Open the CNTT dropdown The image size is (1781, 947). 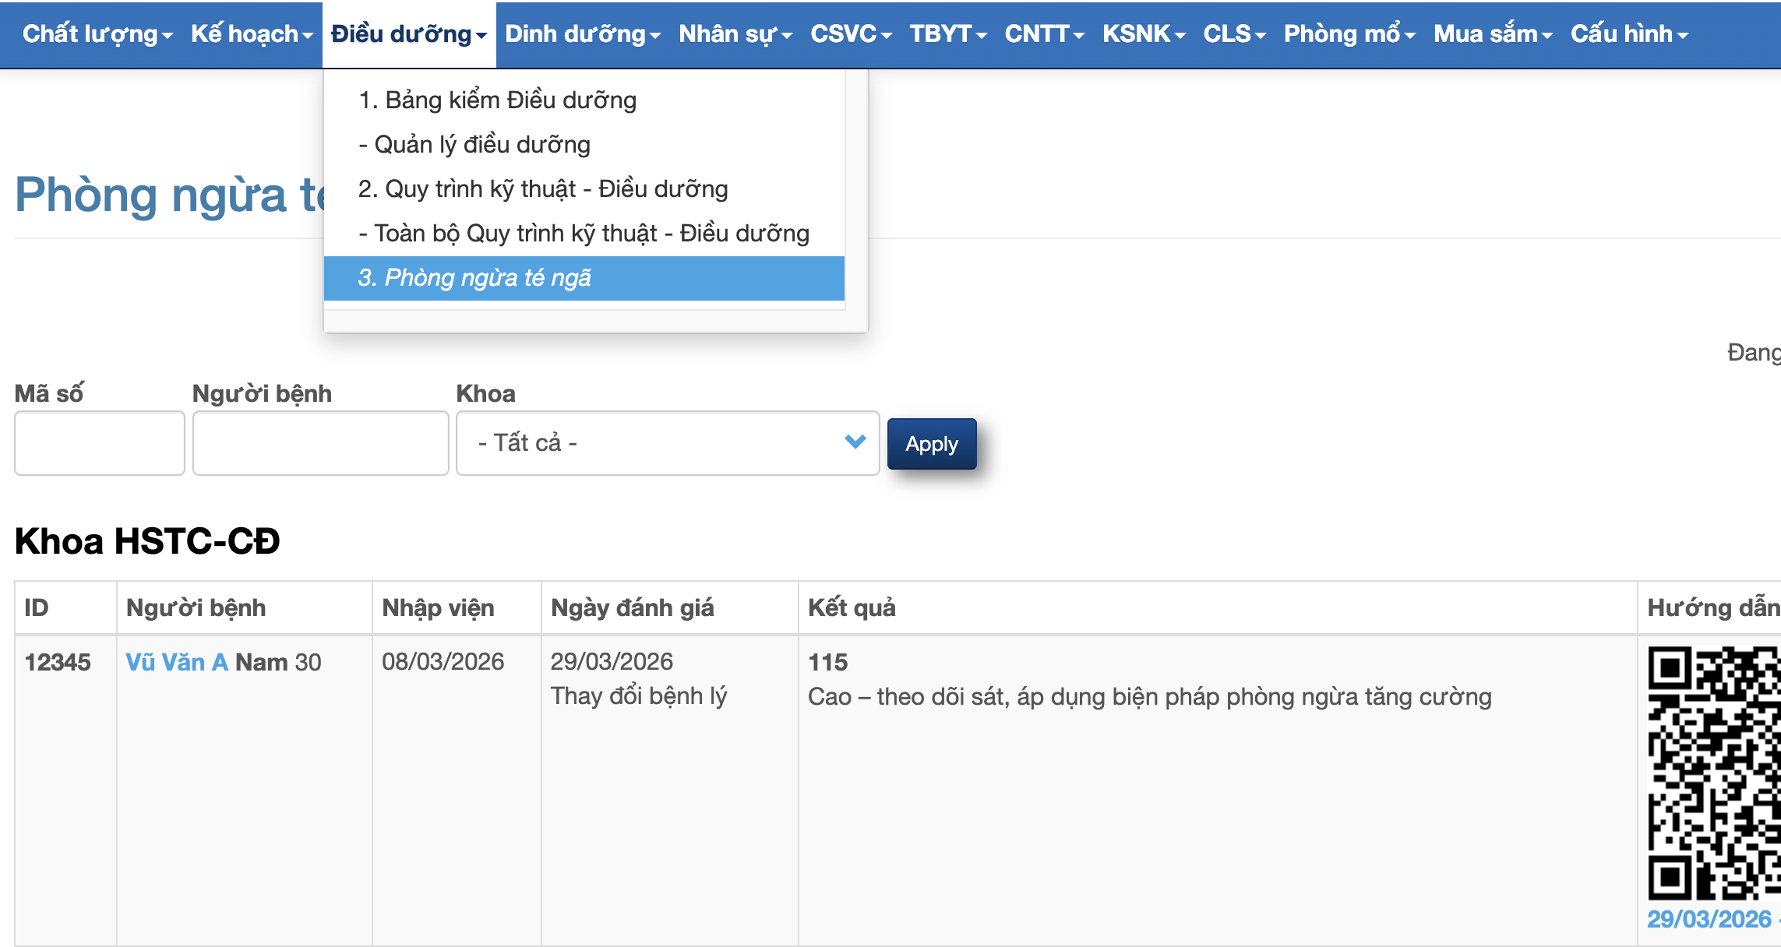coord(1043,34)
